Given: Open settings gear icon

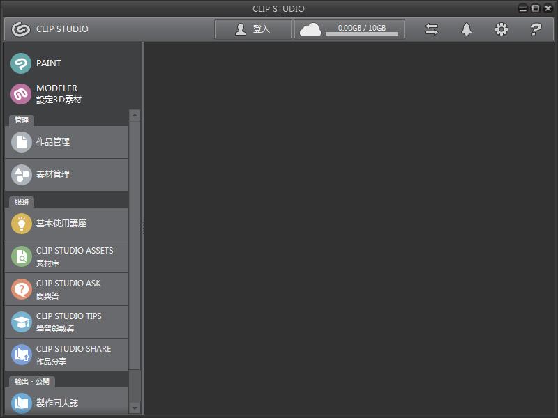Looking at the screenshot, I should [502, 29].
